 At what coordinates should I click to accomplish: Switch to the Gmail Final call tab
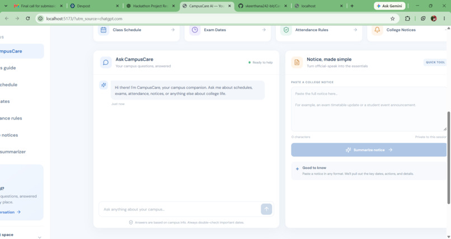[x=39, y=6]
